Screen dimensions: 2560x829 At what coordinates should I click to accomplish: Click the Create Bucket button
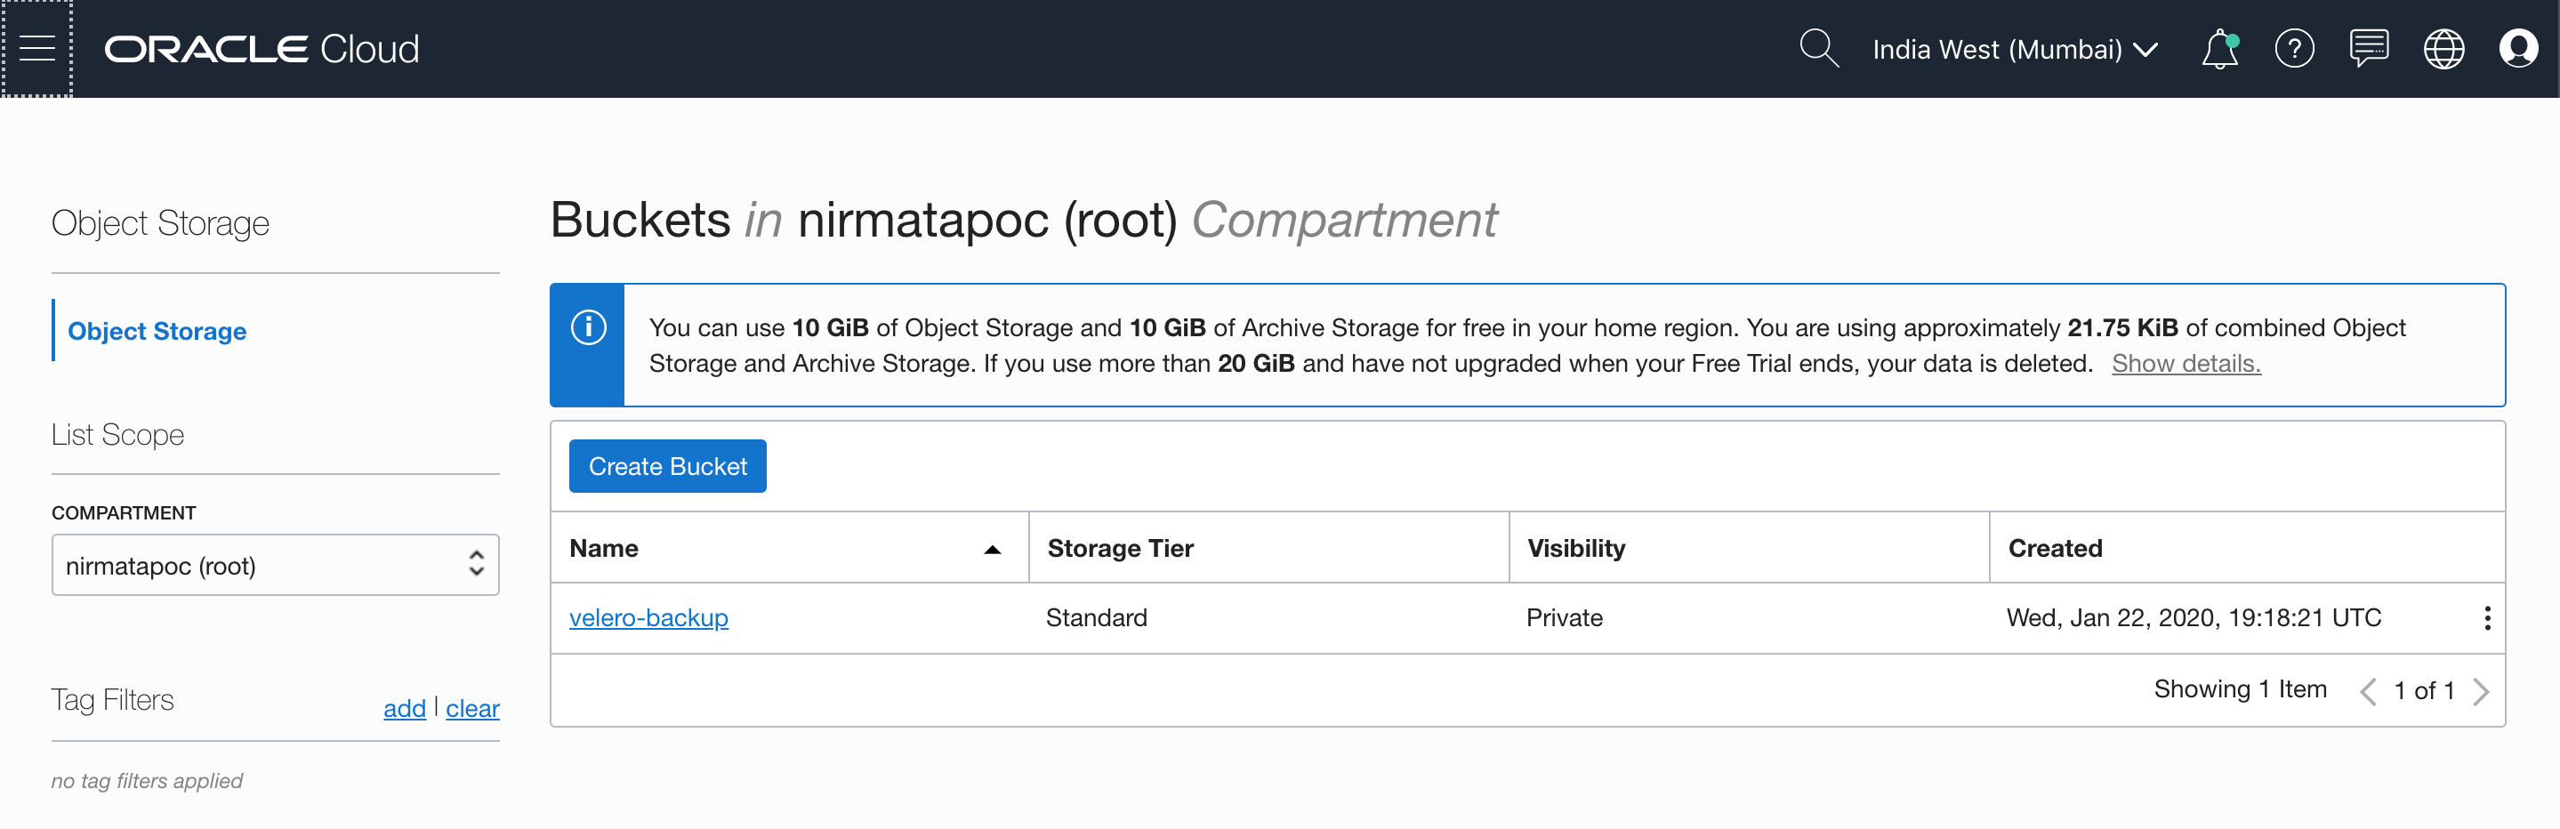pos(667,465)
